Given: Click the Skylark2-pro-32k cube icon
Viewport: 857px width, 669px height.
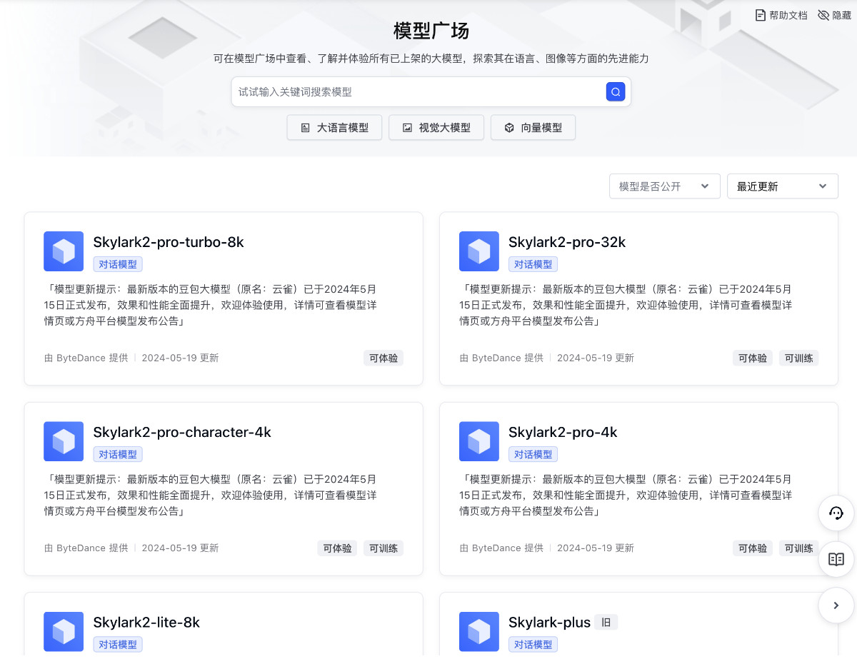Looking at the screenshot, I should (x=478, y=251).
